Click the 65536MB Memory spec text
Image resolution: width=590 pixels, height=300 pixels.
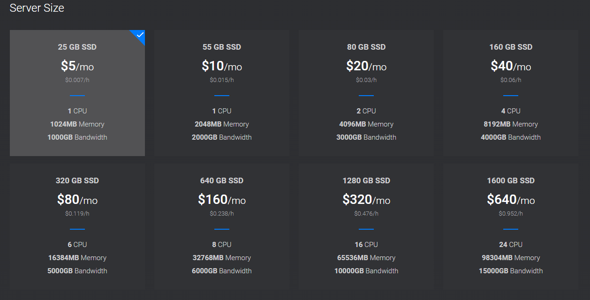[x=366, y=257]
